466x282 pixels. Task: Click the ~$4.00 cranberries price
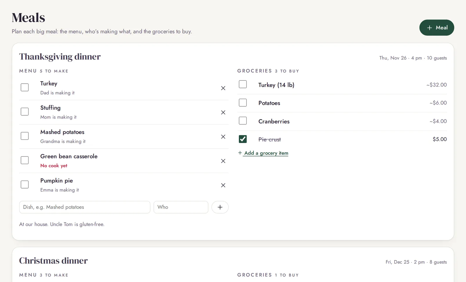(x=438, y=121)
